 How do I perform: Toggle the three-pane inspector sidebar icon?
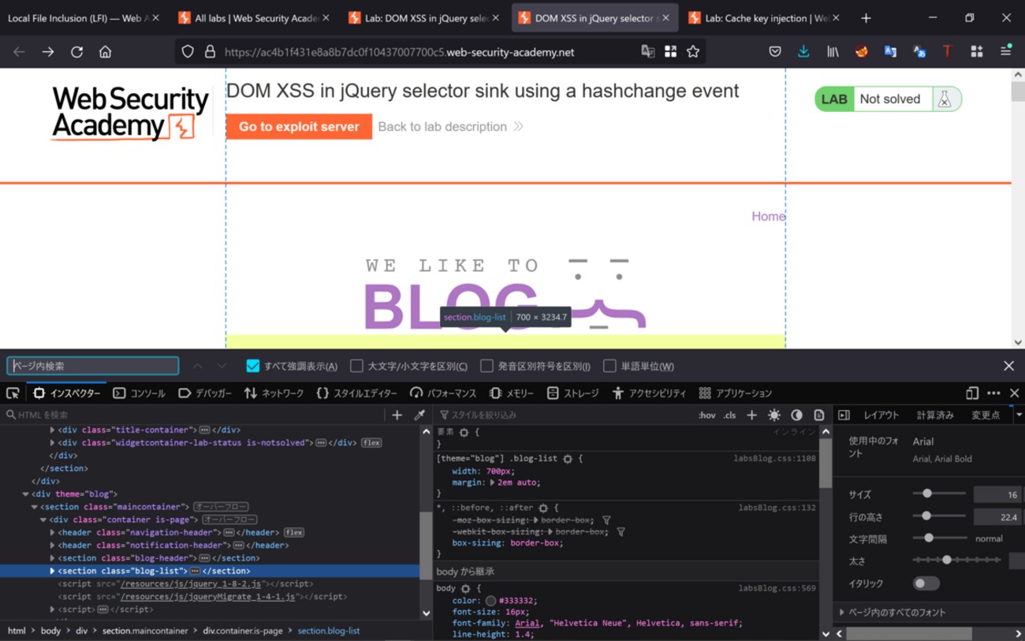(x=844, y=415)
